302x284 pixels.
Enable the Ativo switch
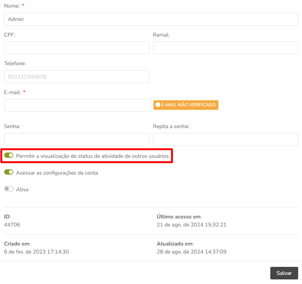coord(9,189)
